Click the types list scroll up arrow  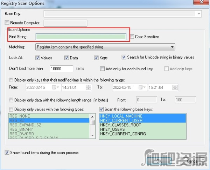click(x=92, y=117)
